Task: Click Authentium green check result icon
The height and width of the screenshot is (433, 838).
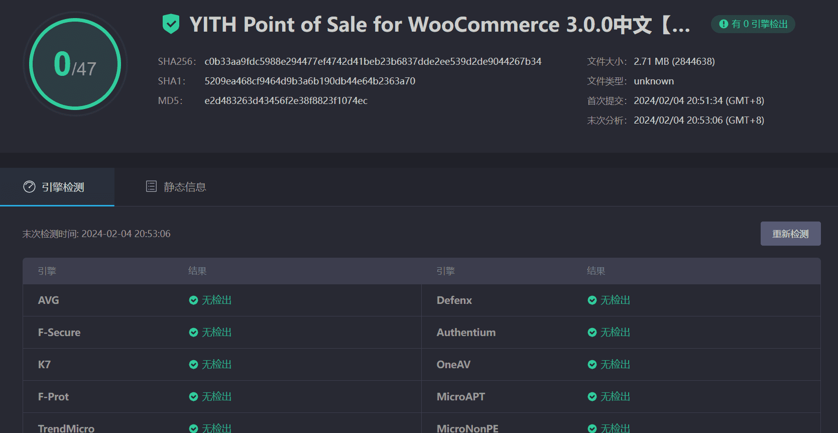Action: tap(592, 333)
